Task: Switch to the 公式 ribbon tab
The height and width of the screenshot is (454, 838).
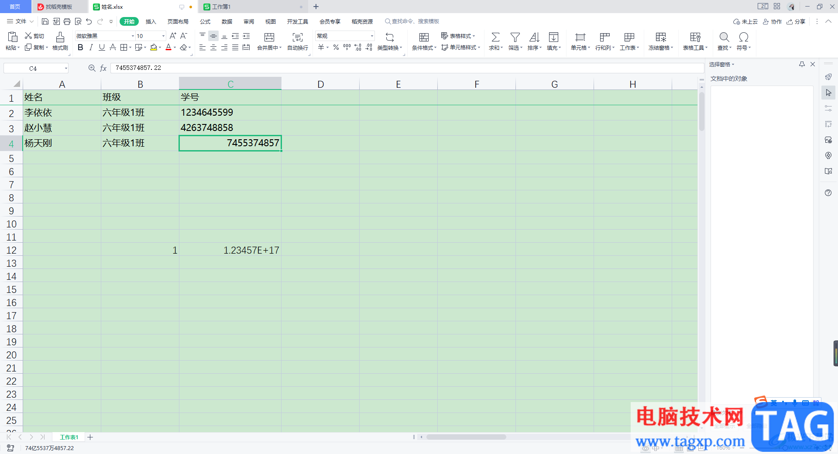Action: point(205,21)
